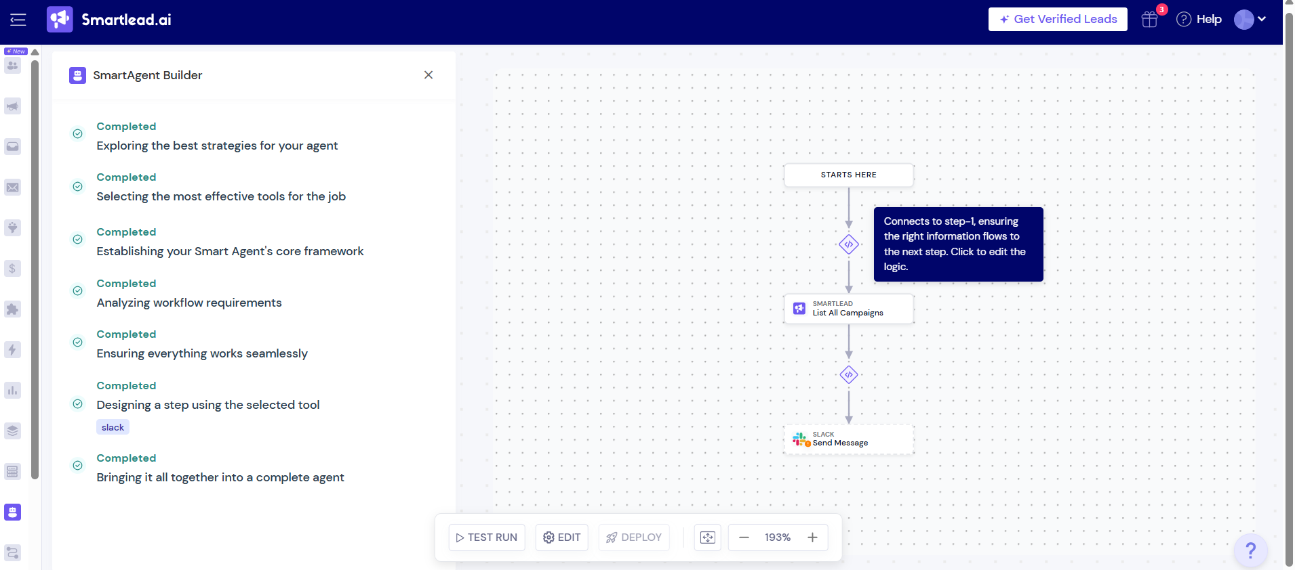Screen dimensions: 1295x570
Task: Click the slack tool tag
Action: coord(113,427)
